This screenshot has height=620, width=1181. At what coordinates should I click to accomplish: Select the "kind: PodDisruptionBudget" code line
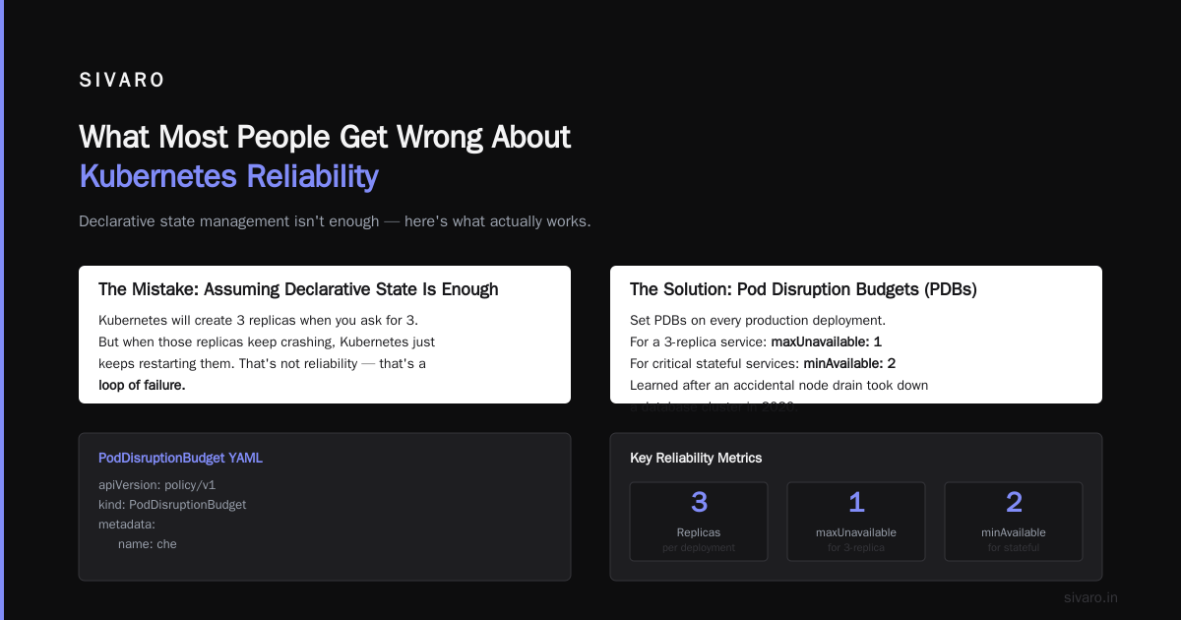(172, 504)
